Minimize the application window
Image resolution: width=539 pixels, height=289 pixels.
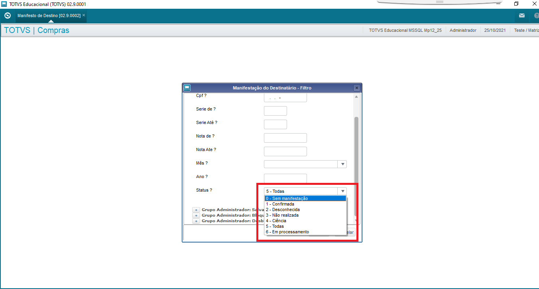click(x=498, y=4)
